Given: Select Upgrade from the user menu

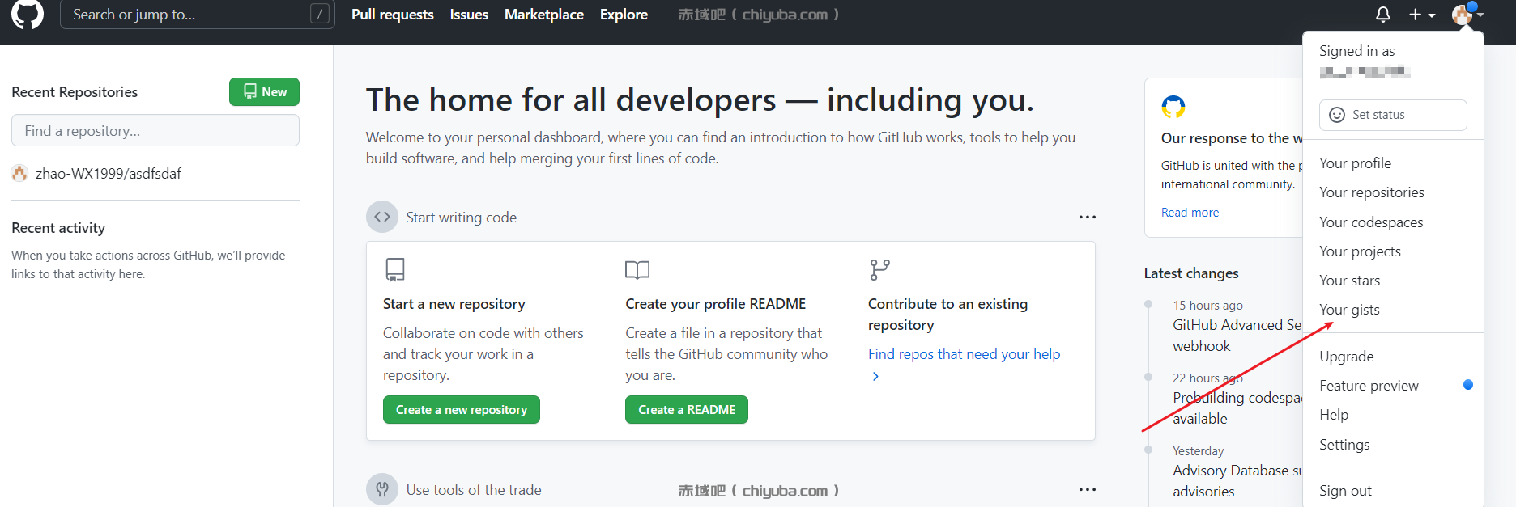Looking at the screenshot, I should coord(1393,357).
